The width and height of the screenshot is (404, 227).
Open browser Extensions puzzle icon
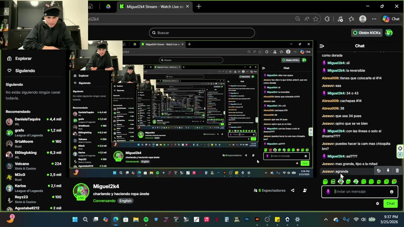tap(327, 19)
